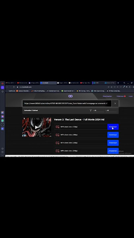Open the Search Results bookmark
The width and height of the screenshot is (134, 238).
click(68, 91)
